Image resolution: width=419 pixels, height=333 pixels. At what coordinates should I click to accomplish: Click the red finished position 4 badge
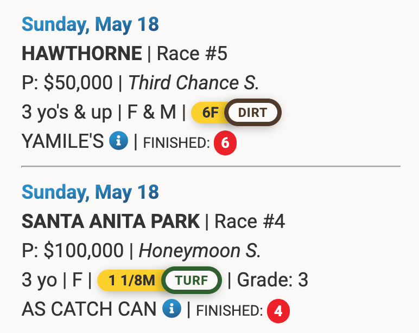point(278,311)
